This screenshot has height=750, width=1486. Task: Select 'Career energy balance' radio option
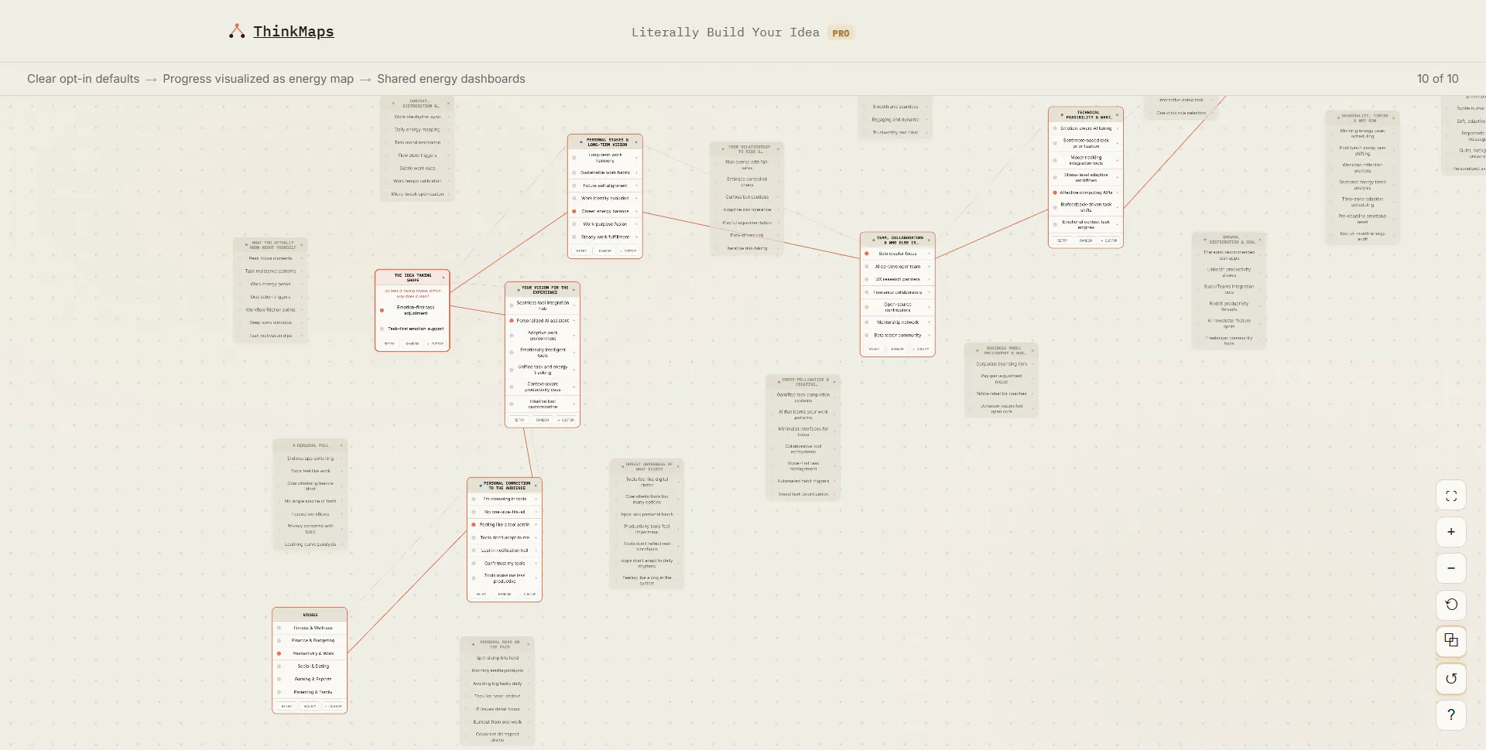574,211
